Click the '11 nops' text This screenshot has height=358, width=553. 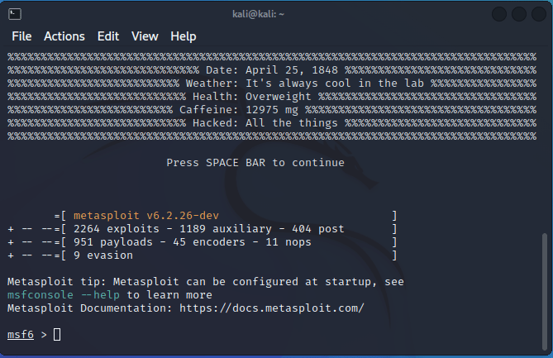pos(288,242)
